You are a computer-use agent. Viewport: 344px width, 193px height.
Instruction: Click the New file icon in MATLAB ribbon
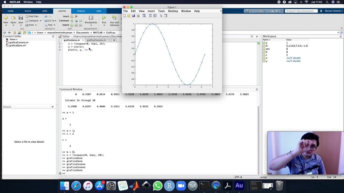(6, 18)
